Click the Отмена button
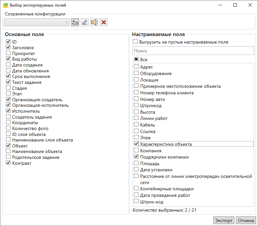The width and height of the screenshot is (258, 226). (246, 220)
